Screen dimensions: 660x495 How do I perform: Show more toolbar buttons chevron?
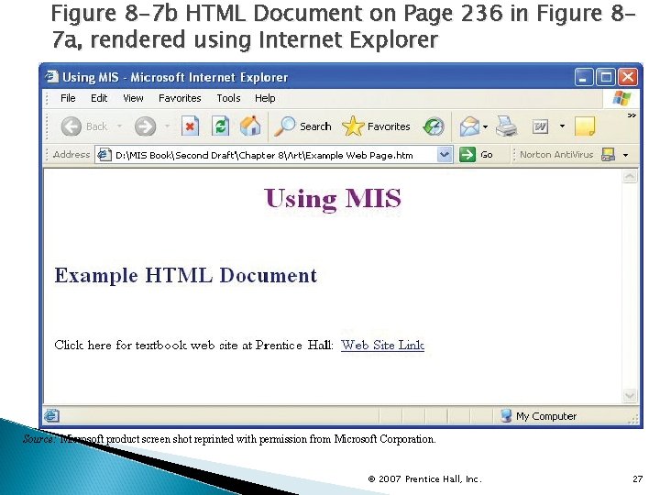(632, 115)
